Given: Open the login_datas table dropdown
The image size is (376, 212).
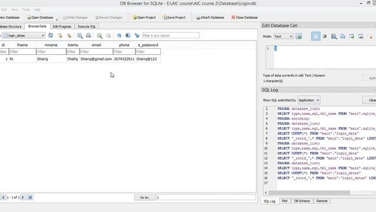Looking at the screenshot, I should (x=23, y=35).
